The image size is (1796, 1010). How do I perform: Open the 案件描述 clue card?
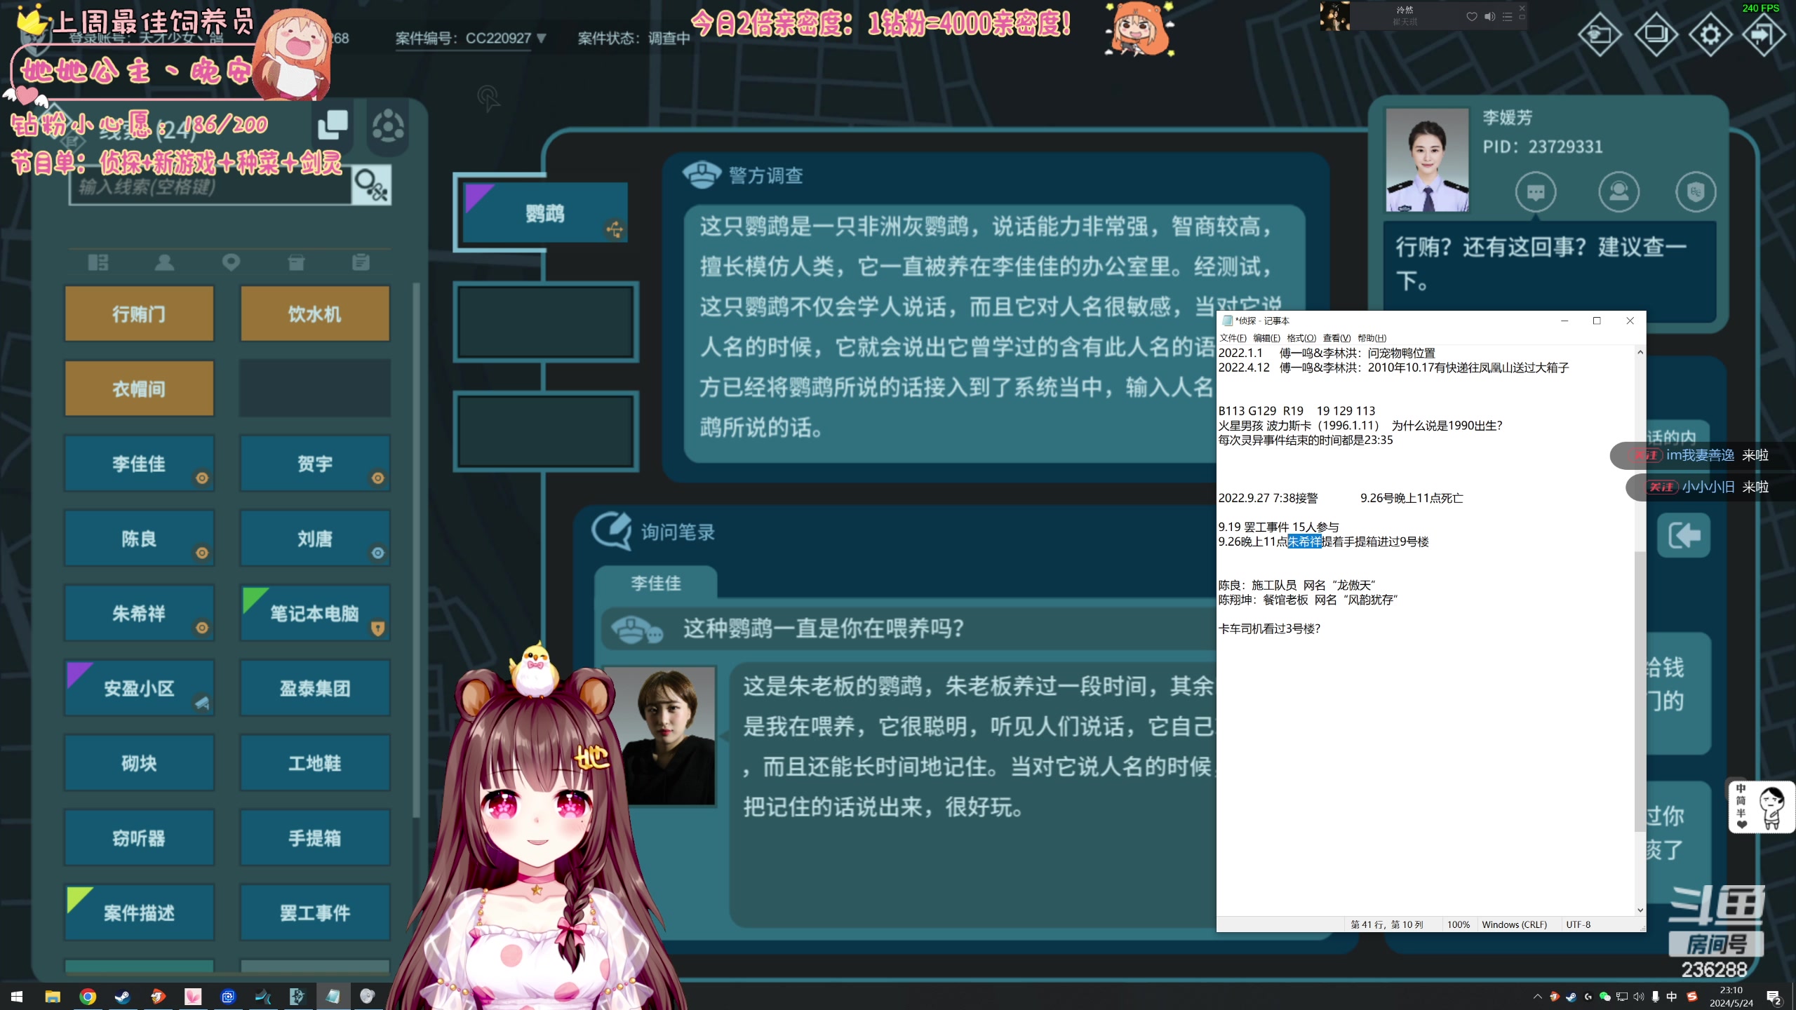pyautogui.click(x=139, y=913)
